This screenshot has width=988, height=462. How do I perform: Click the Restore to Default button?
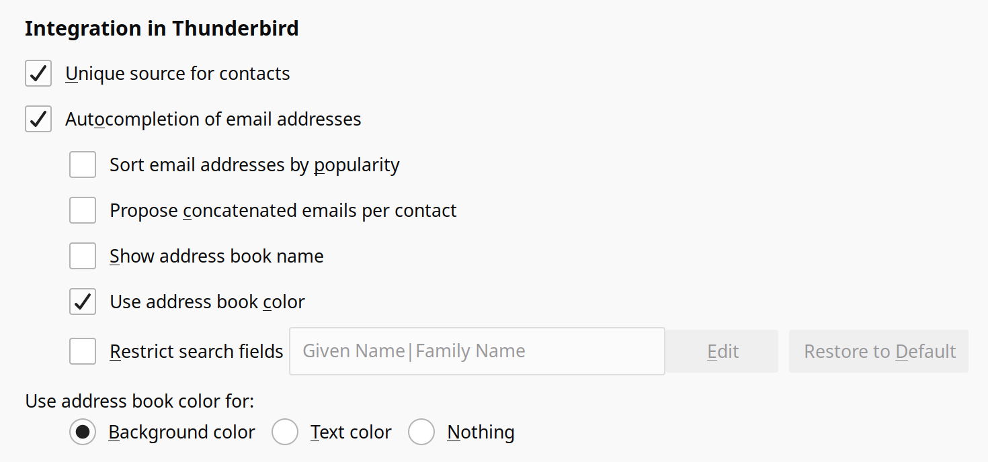click(x=879, y=351)
